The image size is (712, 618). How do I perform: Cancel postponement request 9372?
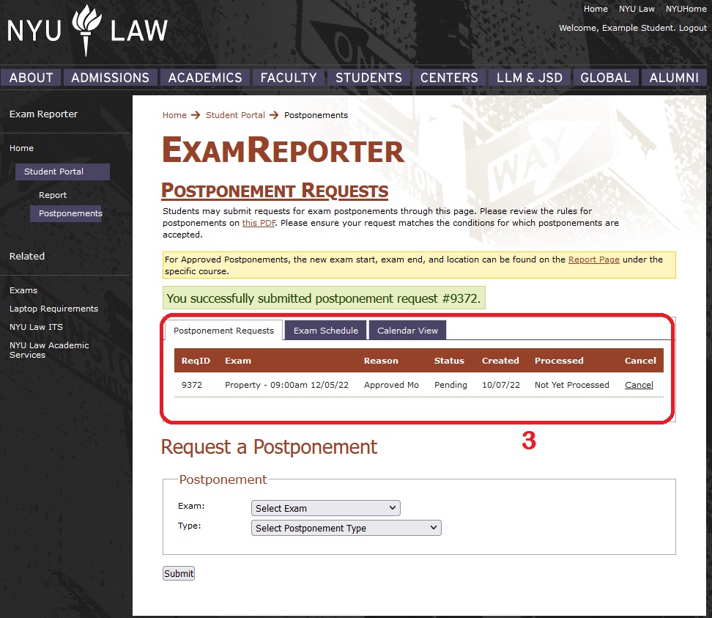(639, 385)
